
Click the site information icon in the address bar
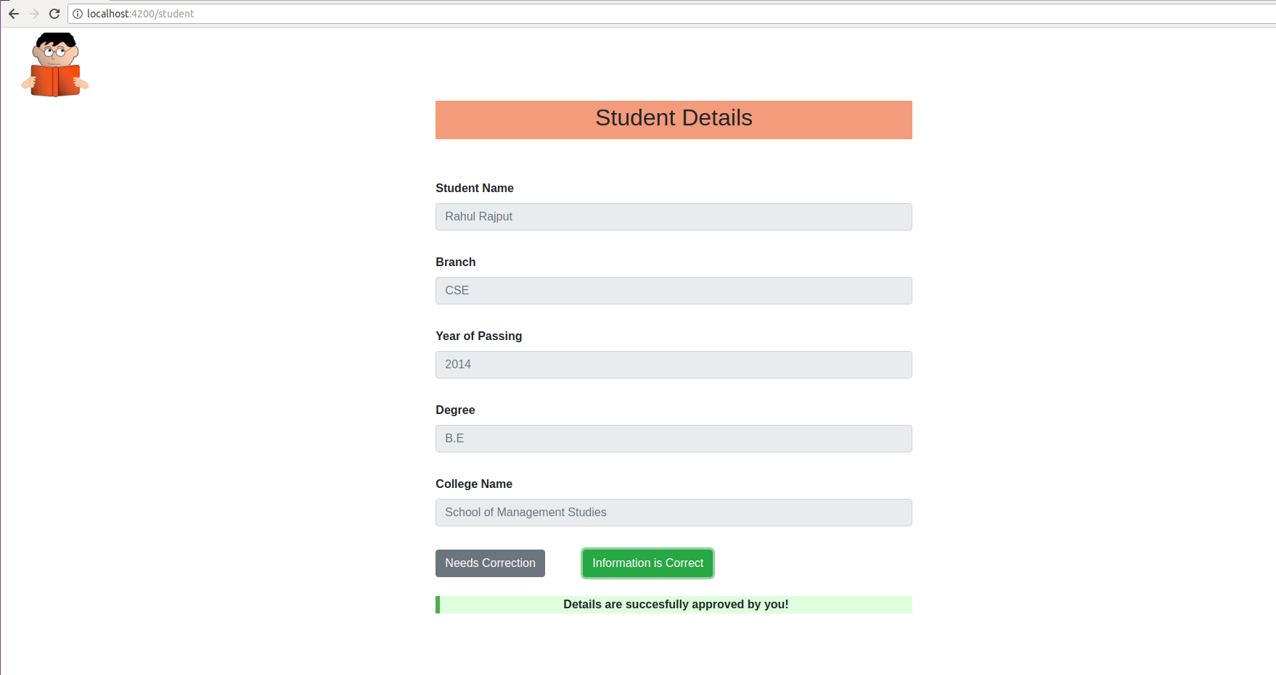click(x=77, y=13)
